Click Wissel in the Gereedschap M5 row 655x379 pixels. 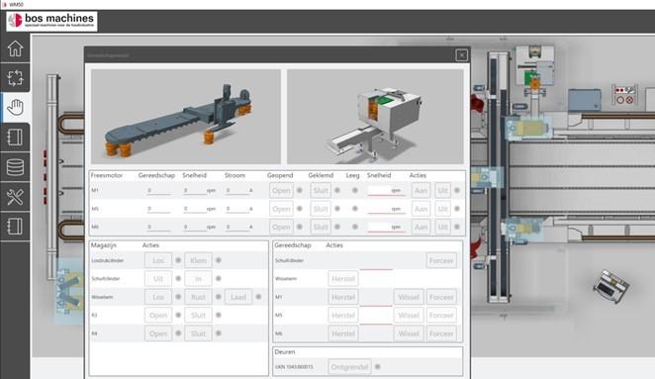[409, 315]
